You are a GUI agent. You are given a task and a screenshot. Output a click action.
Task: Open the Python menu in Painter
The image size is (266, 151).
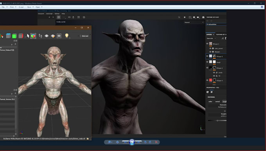point(57,14)
